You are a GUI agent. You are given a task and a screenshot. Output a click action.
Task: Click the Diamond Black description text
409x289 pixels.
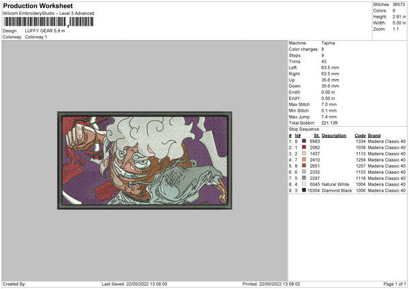point(337,190)
